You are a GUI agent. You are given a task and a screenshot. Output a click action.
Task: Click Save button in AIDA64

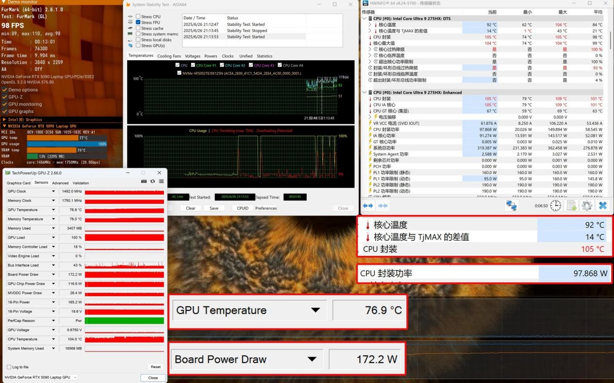[x=214, y=208]
